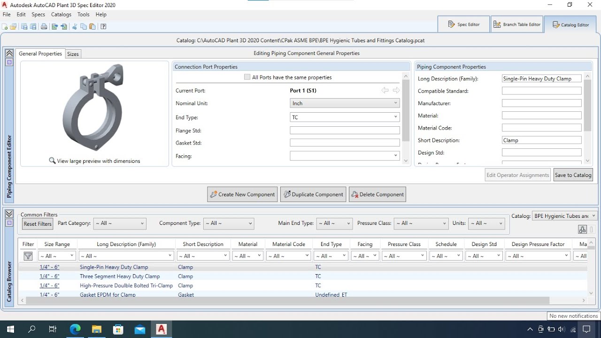Click the filter funnel icon in table
This screenshot has height=338, width=601.
pyautogui.click(x=28, y=256)
